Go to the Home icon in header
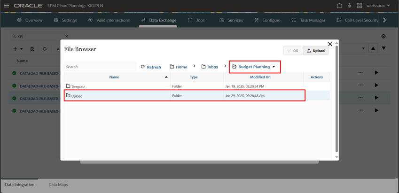 339,6
